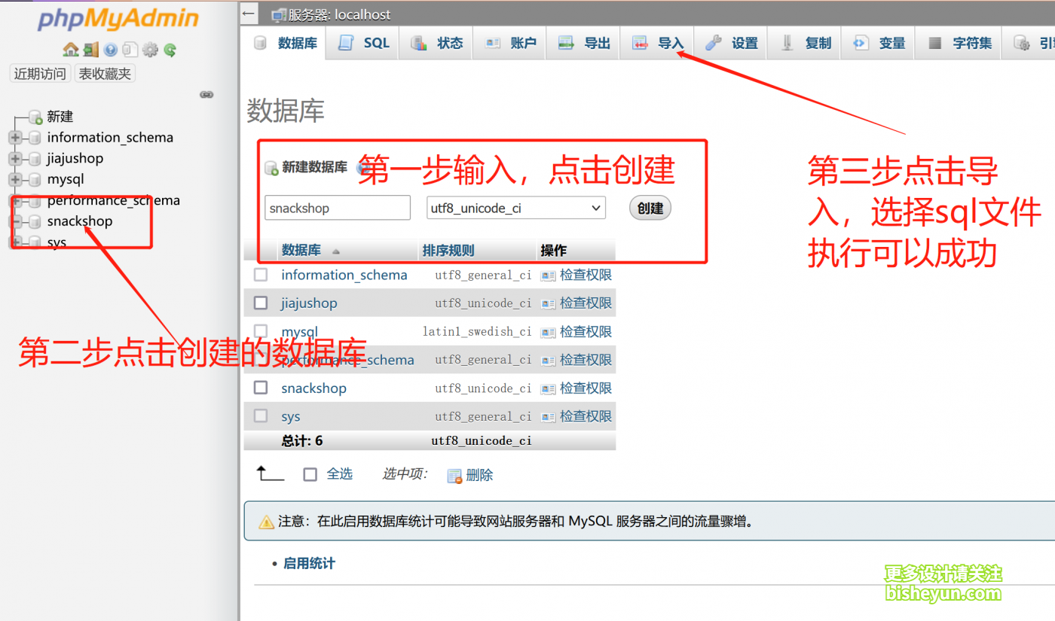Open the 变量 variables tab

(879, 43)
